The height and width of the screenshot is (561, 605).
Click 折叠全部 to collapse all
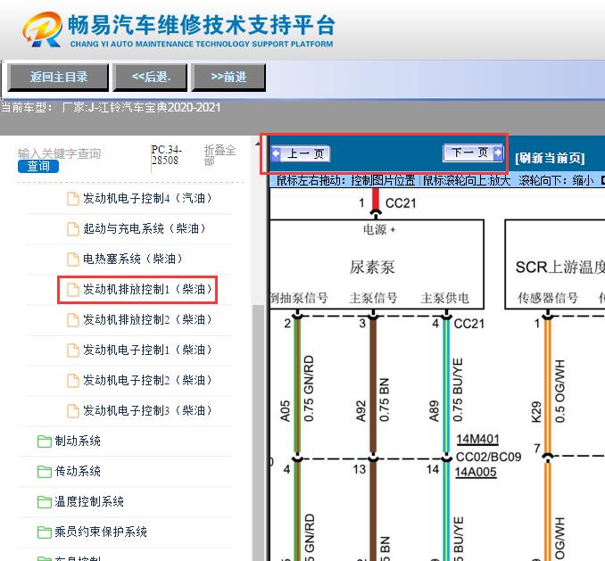tap(220, 154)
